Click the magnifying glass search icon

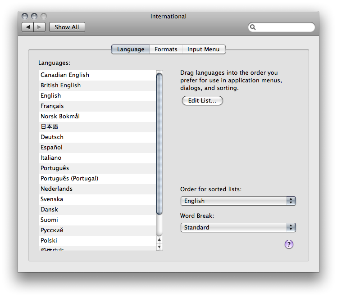(x=253, y=27)
